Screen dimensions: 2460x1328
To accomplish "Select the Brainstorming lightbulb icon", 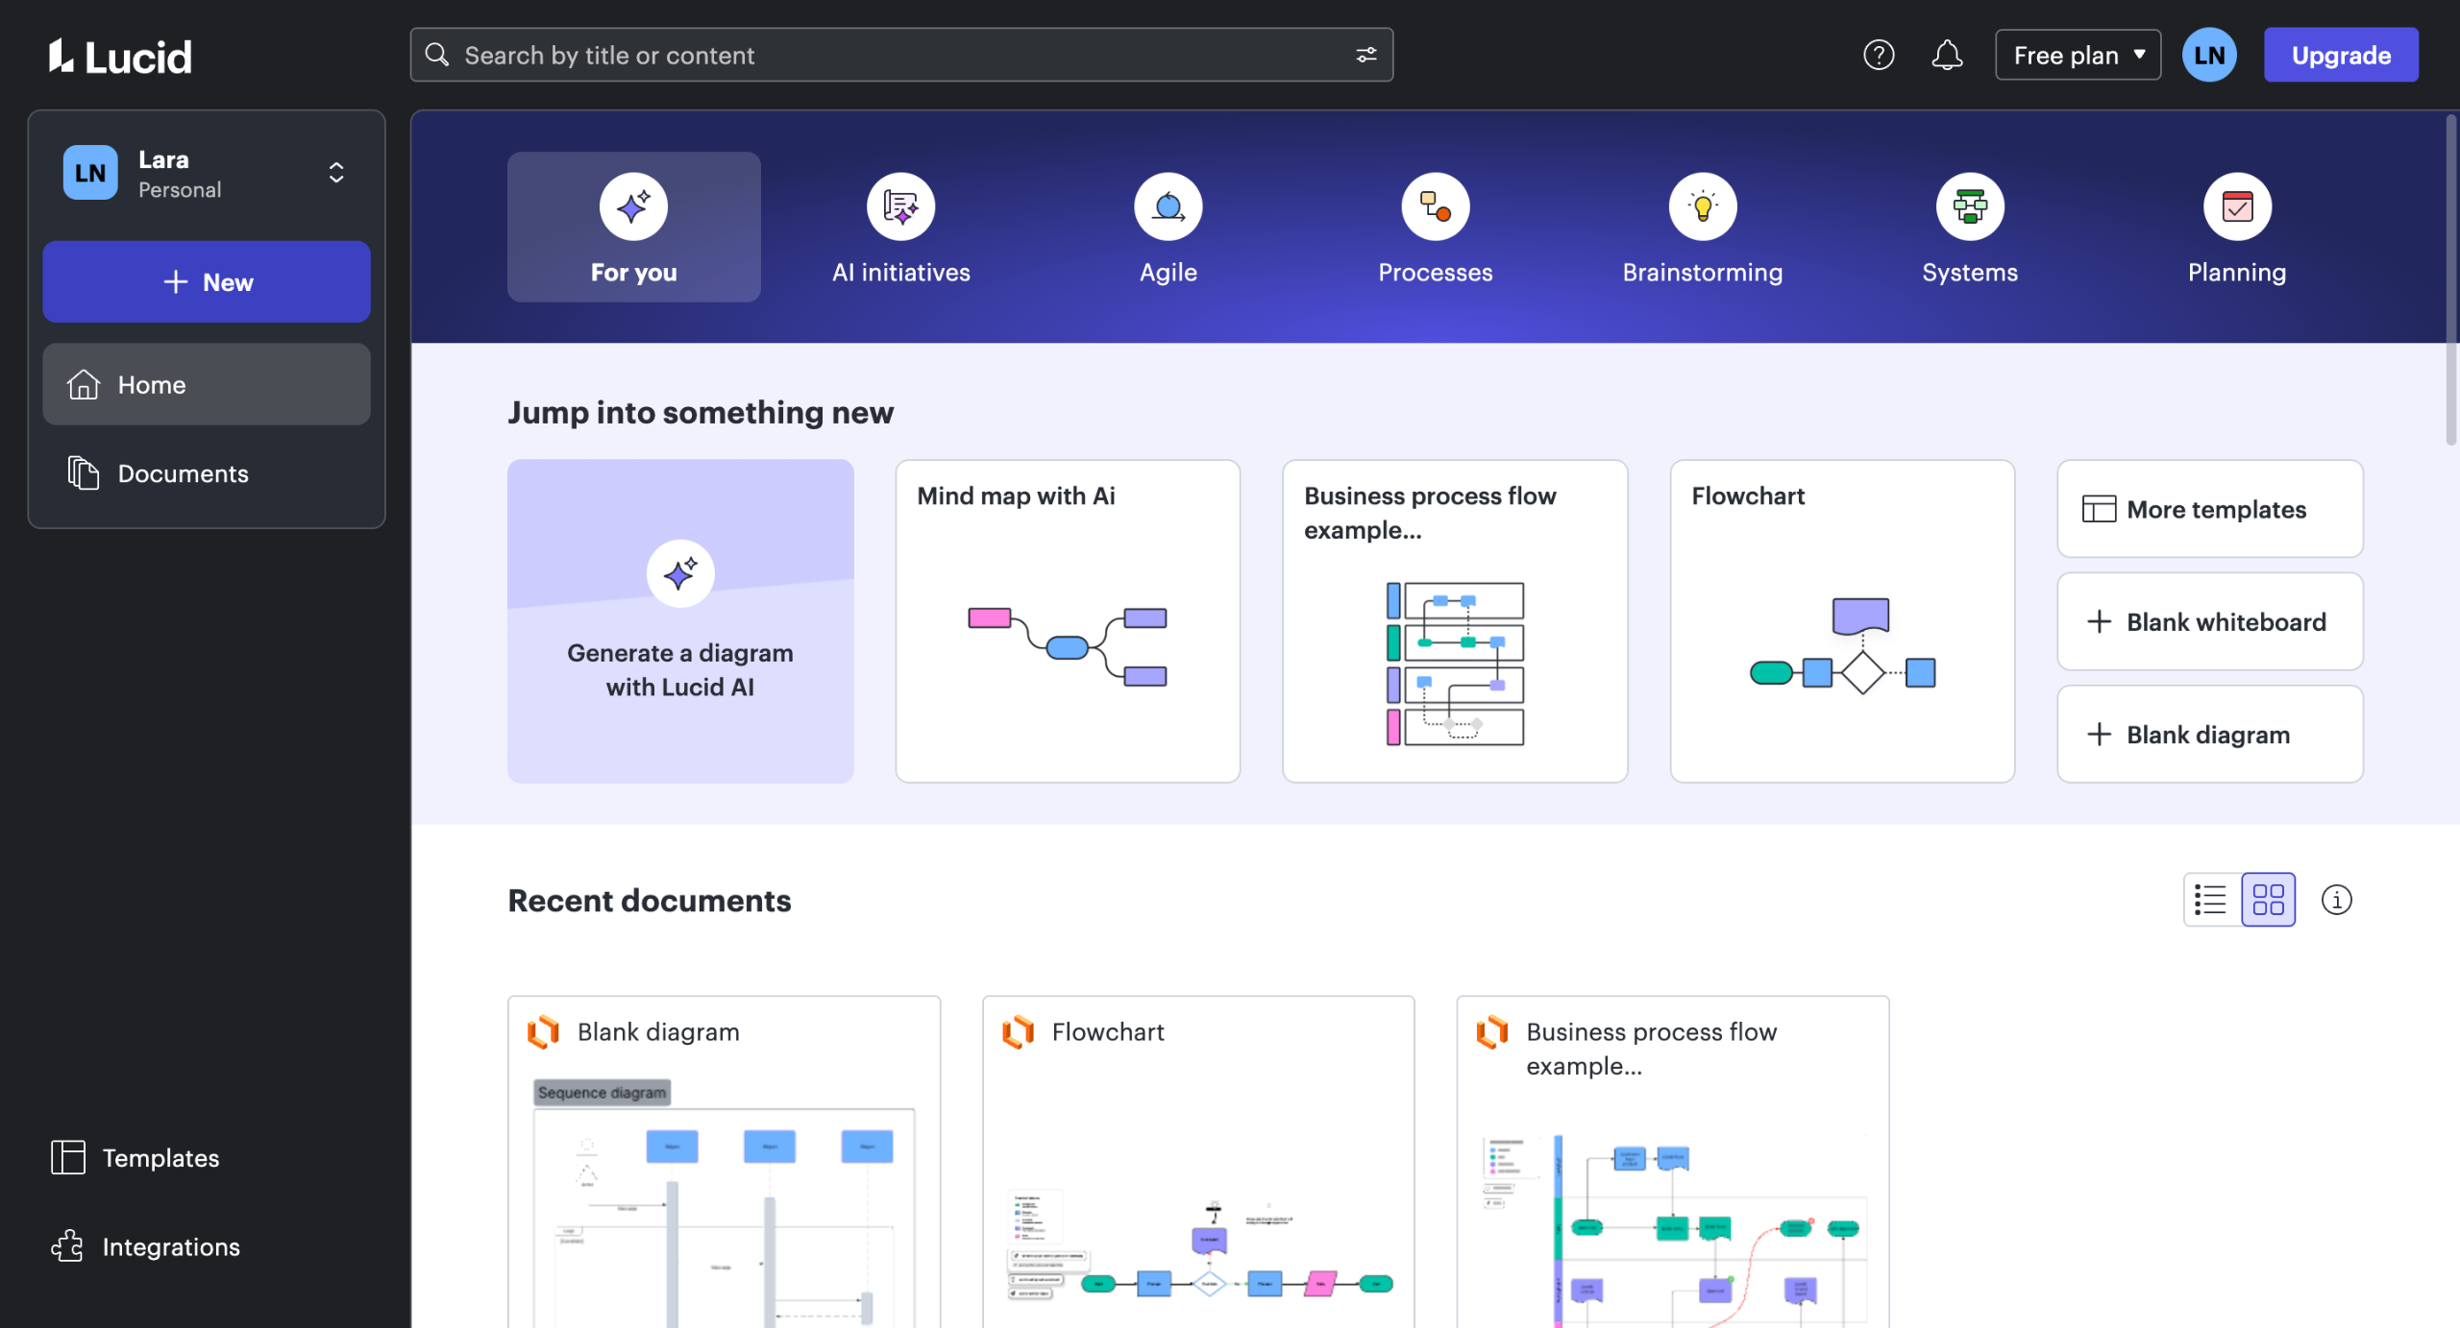I will (x=1702, y=206).
